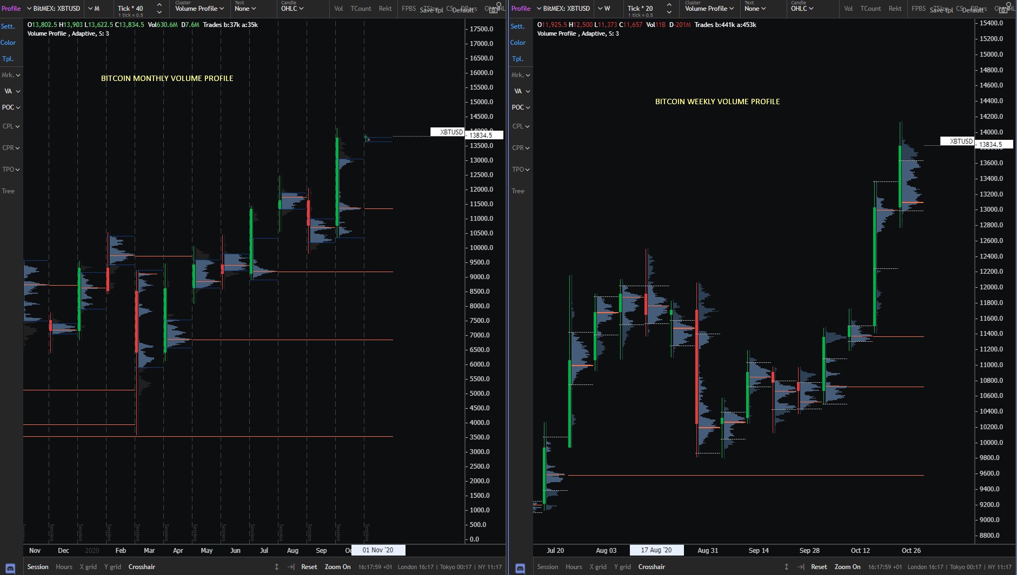Toggle Hours display in left chart
1017x575 pixels.
click(x=64, y=567)
